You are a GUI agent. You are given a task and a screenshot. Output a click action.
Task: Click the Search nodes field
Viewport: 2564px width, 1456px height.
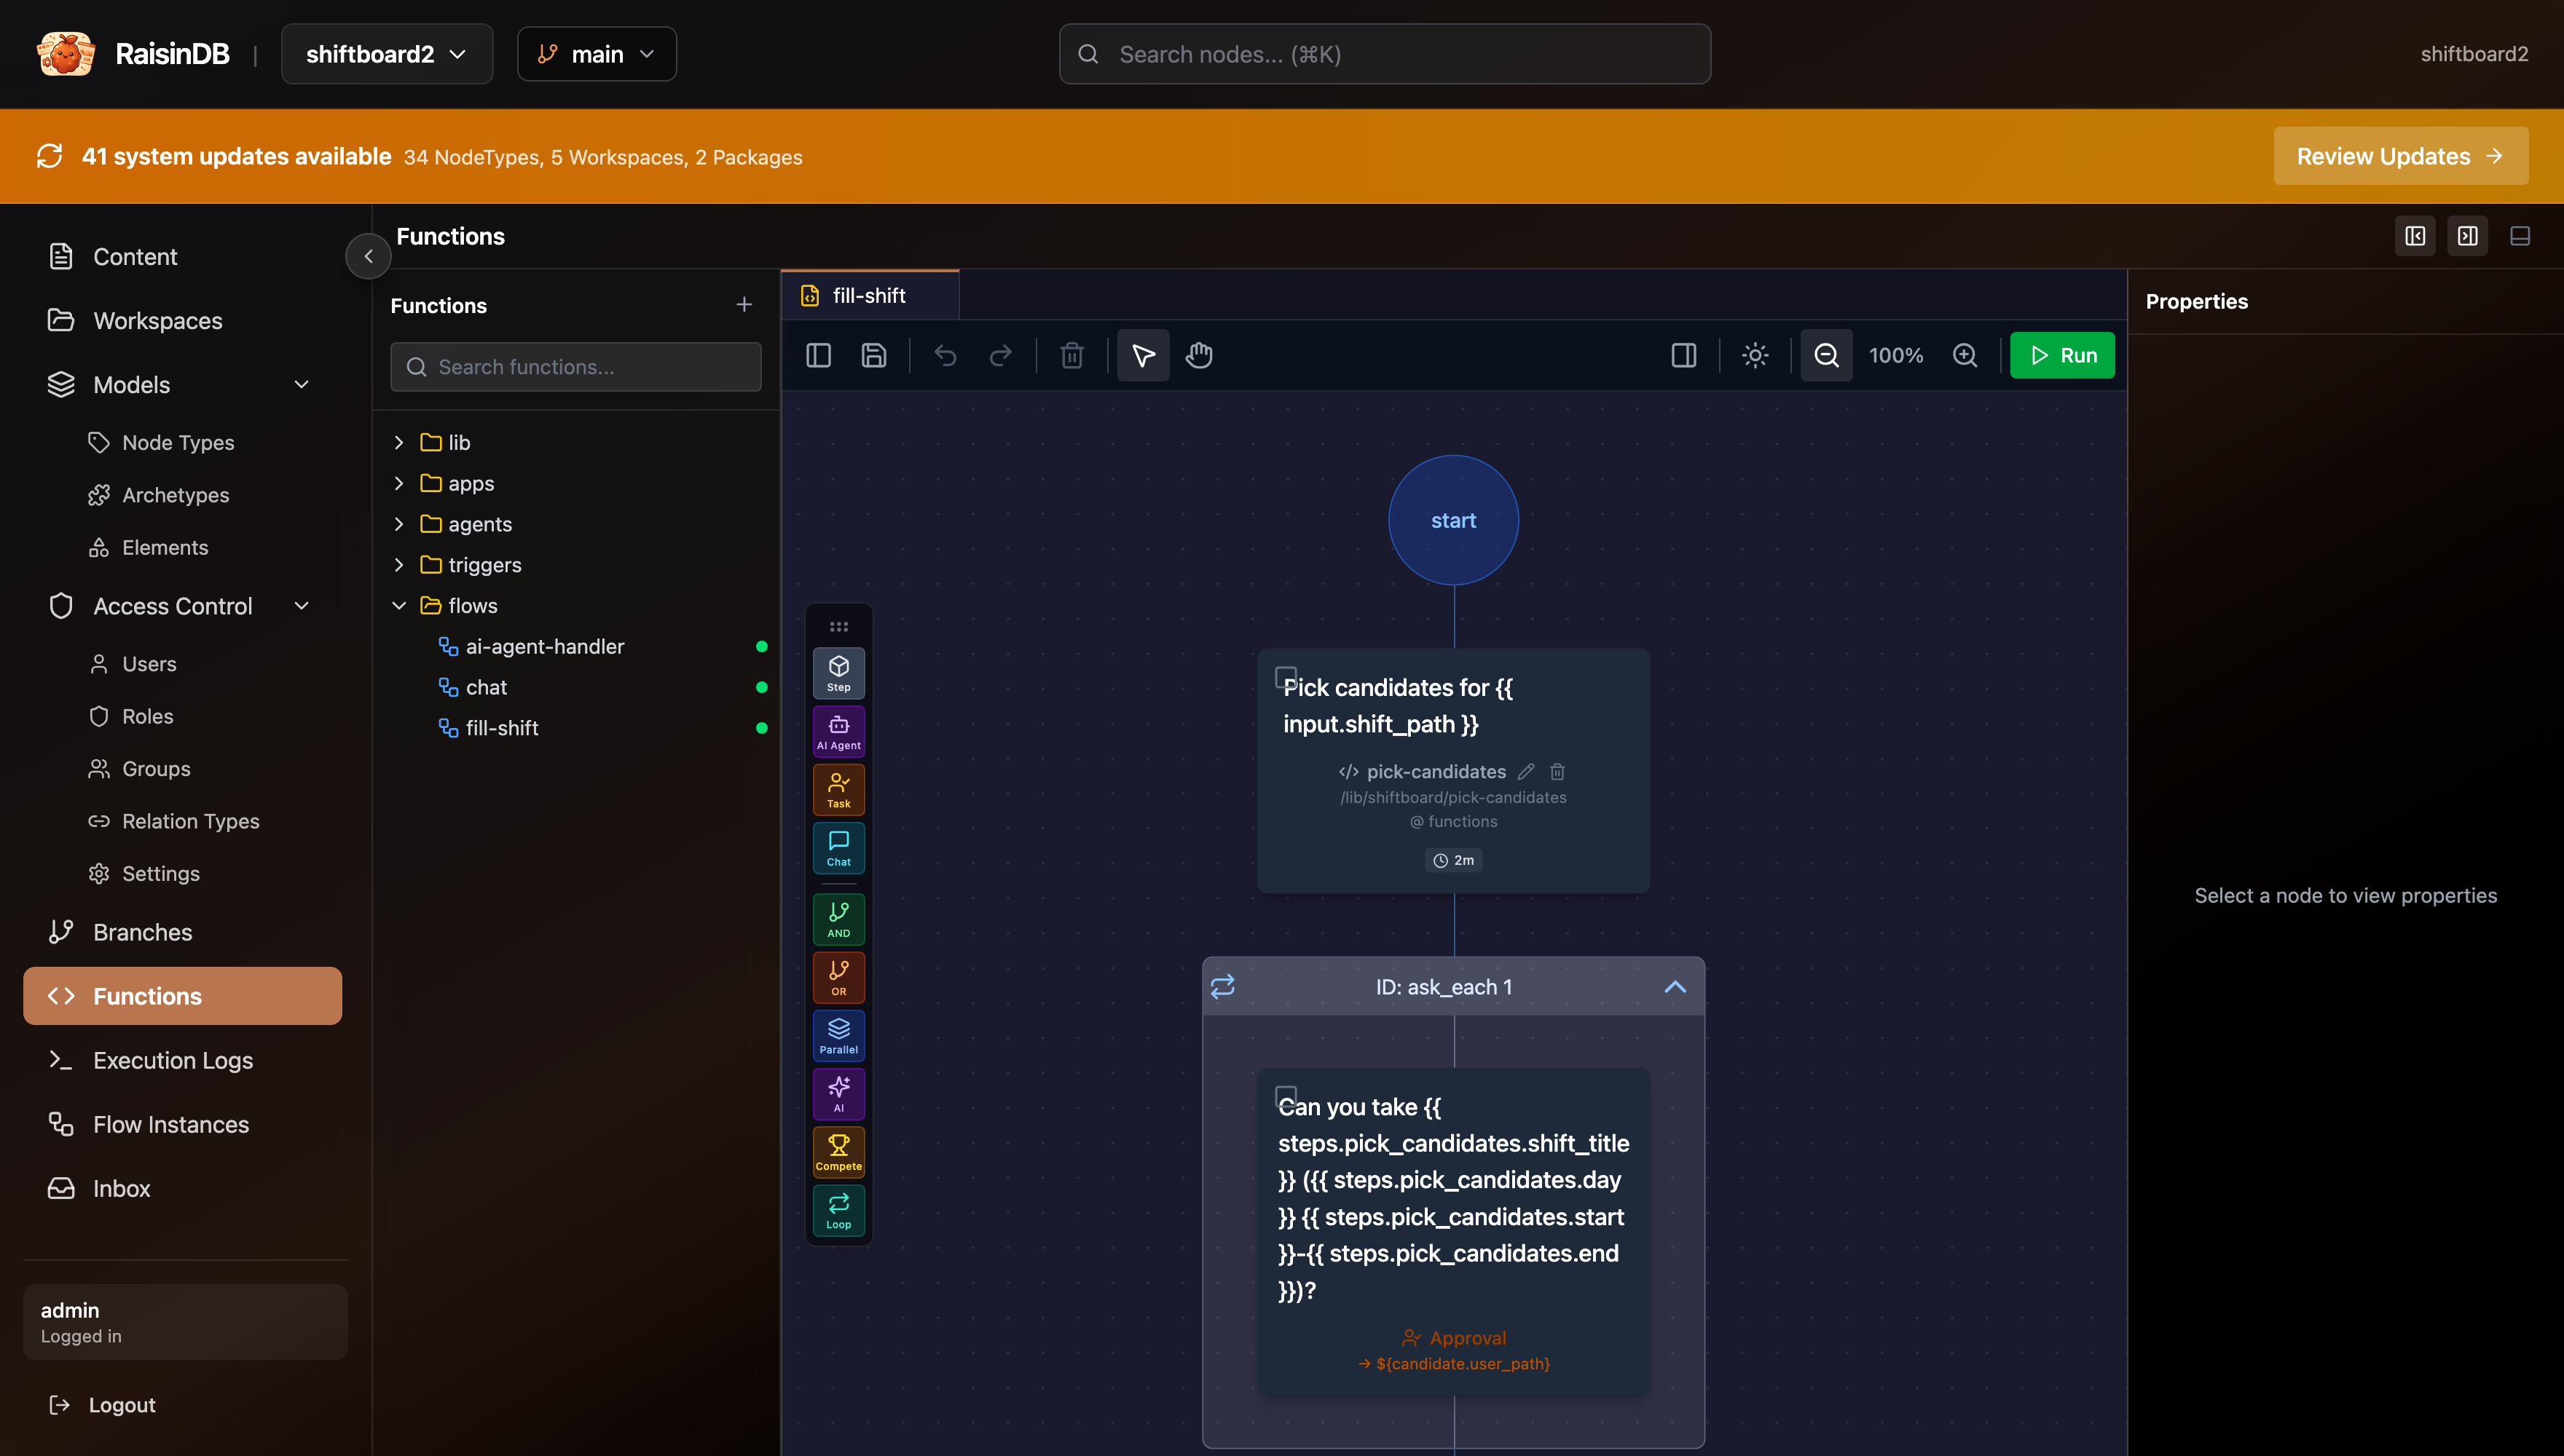(1385, 54)
